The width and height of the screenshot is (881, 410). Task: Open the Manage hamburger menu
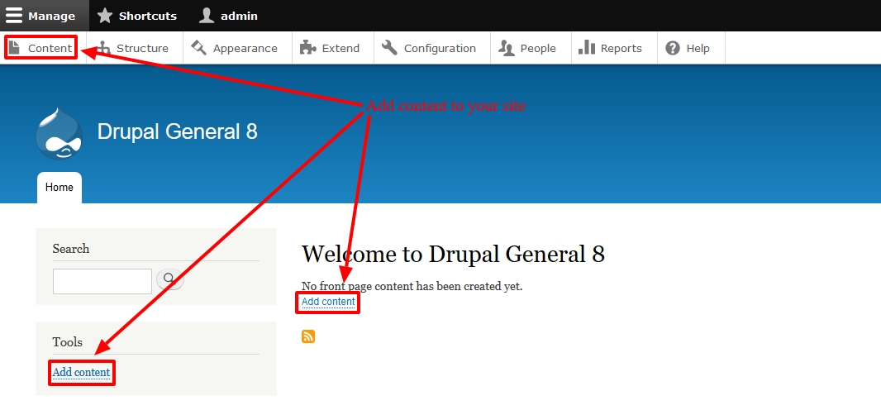pos(44,16)
